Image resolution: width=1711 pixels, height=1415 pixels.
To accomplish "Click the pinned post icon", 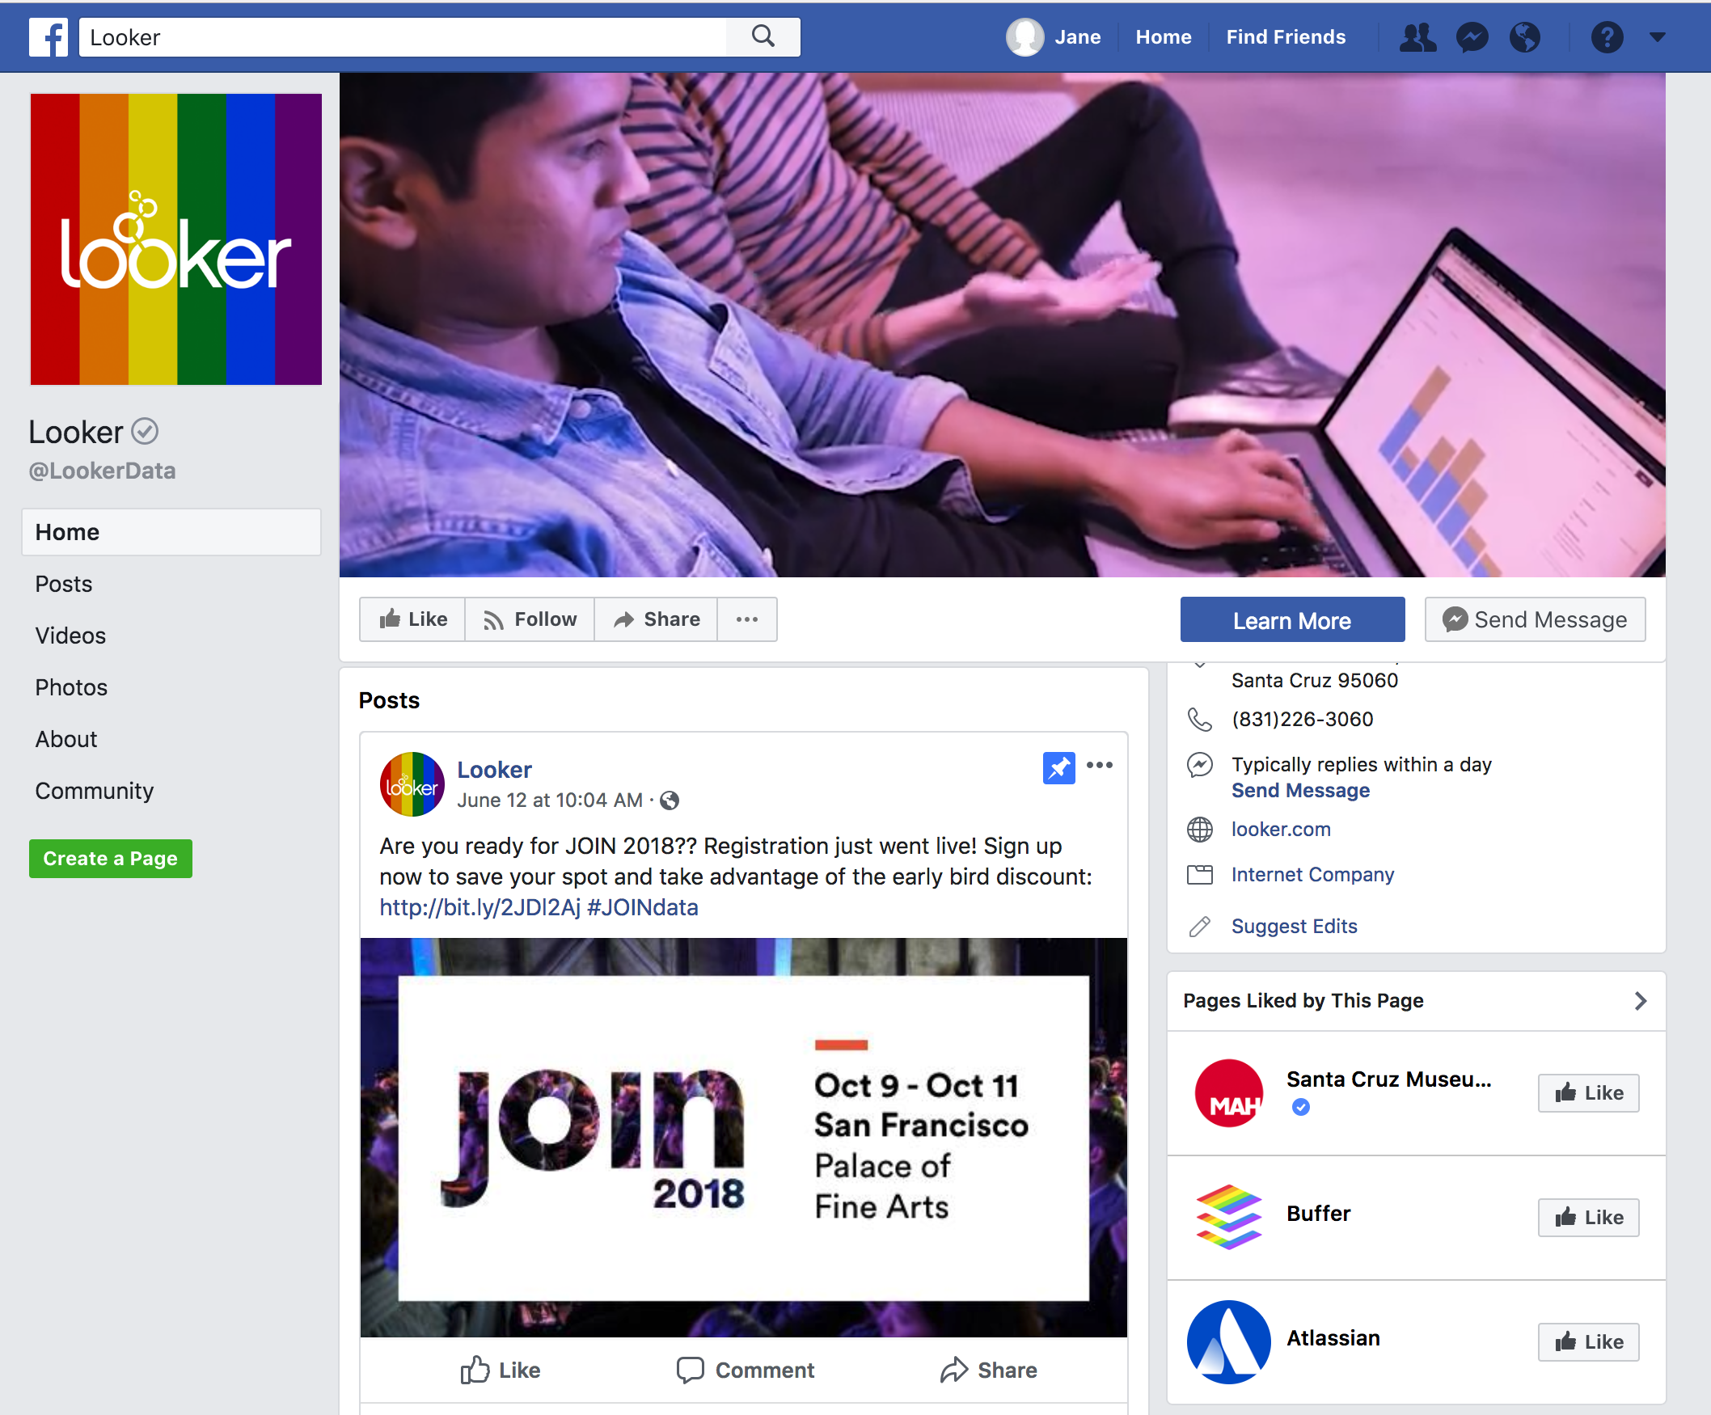I will click(x=1058, y=767).
